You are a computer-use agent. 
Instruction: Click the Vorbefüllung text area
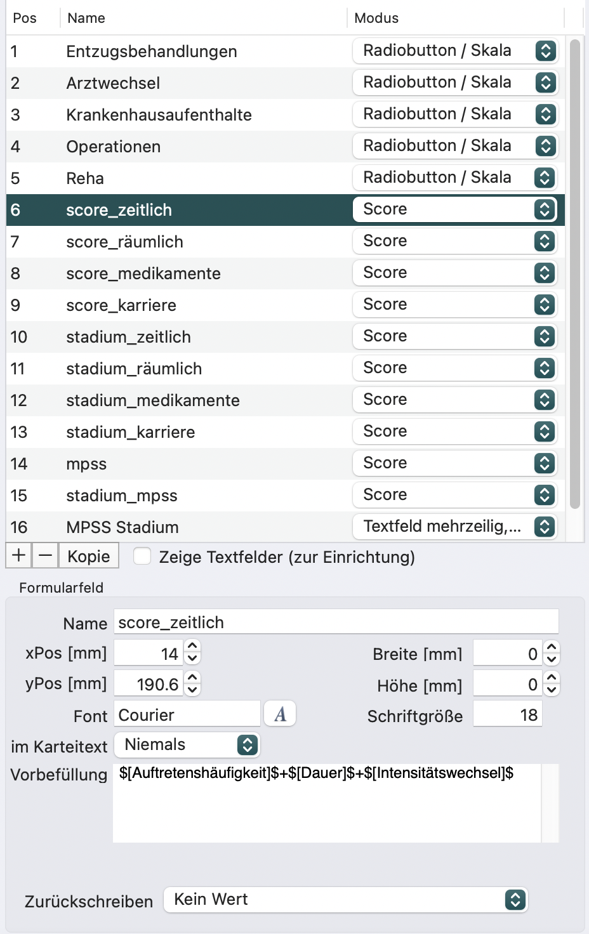click(x=328, y=803)
